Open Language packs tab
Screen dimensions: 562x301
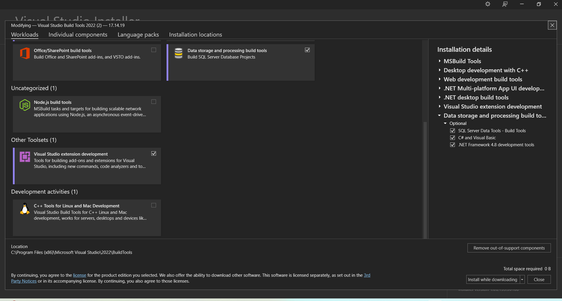tap(138, 35)
